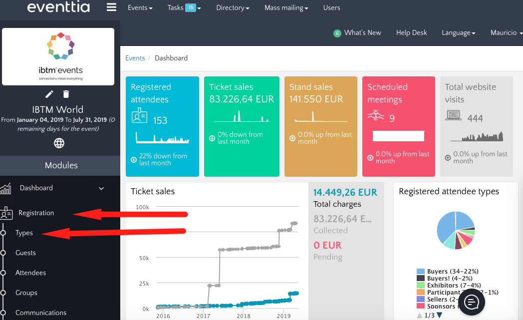Click the trash delete icon under logo

(x=66, y=94)
